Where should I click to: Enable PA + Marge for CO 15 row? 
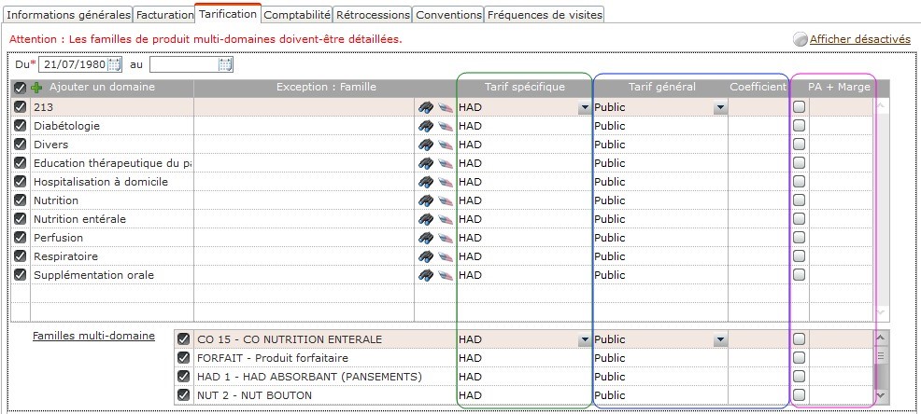click(x=799, y=339)
